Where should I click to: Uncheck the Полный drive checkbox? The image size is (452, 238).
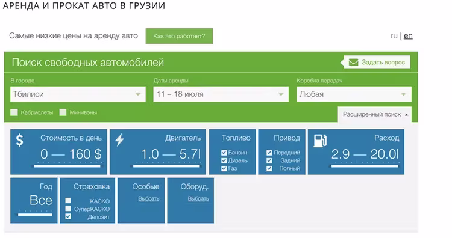tap(269, 168)
